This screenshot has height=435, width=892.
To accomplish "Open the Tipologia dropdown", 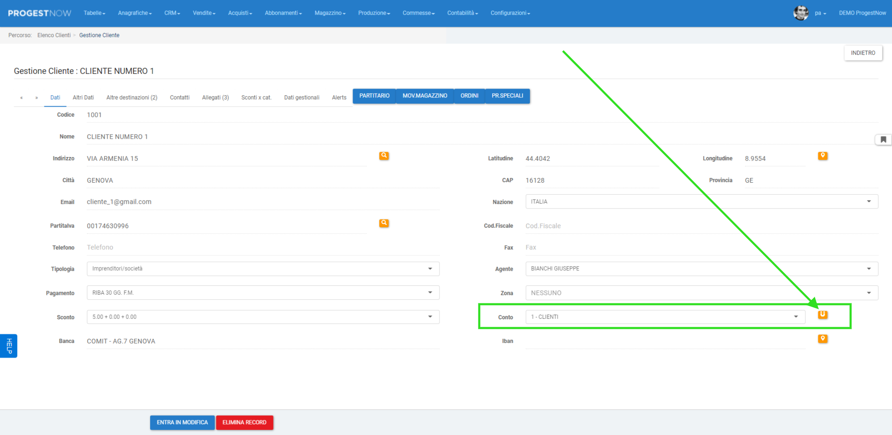I will click(x=263, y=269).
